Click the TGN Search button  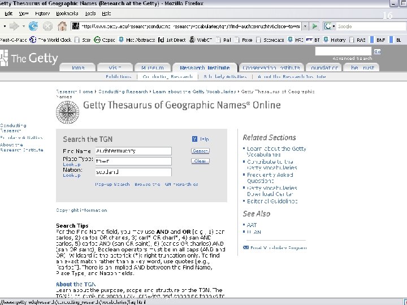200,151
